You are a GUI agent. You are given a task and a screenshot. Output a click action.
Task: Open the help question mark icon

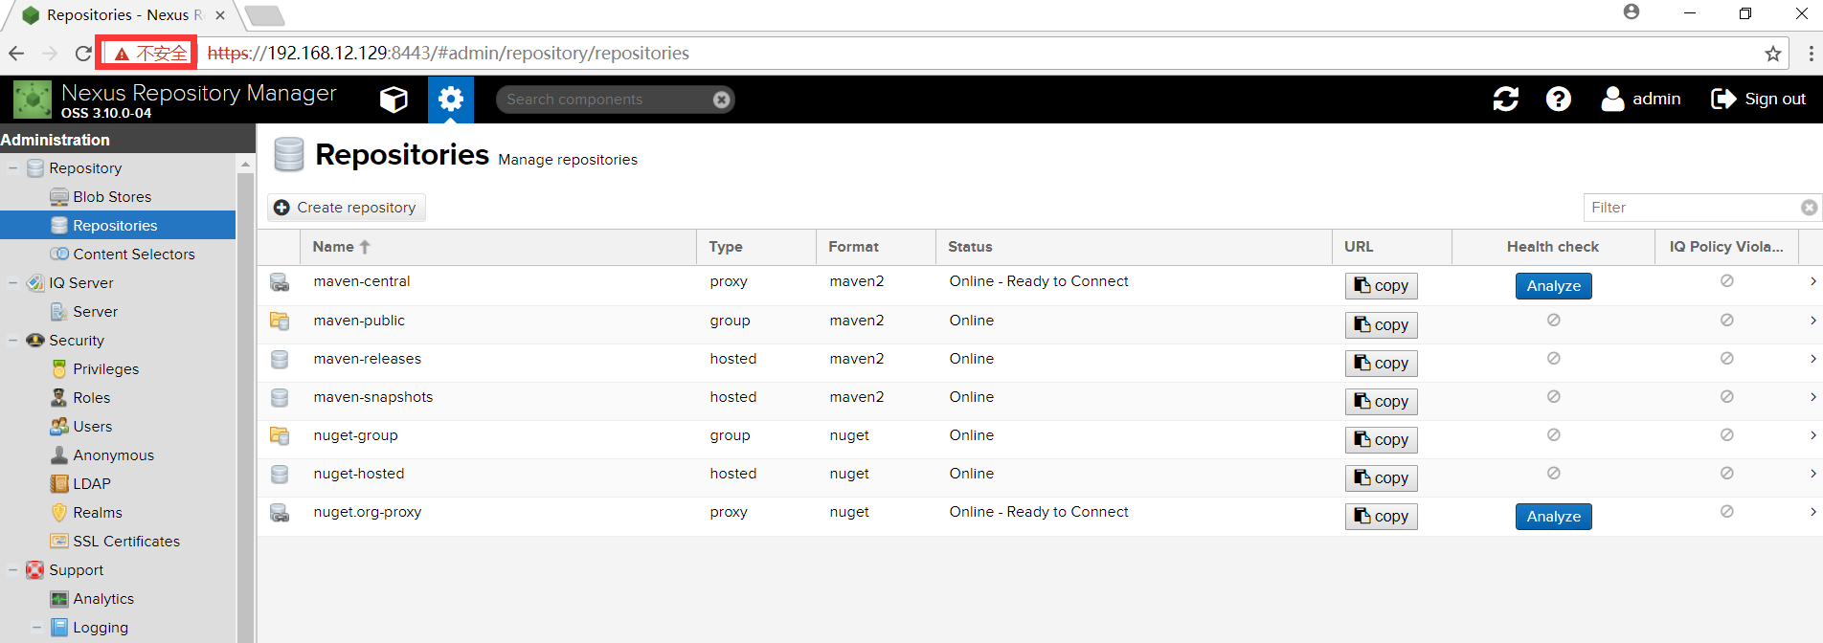tap(1559, 100)
